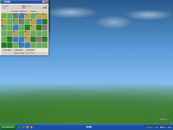Click the Neutre alignment indicator in the tray
Screen dimensions: 173x130
pyautogui.click(x=163, y=127)
